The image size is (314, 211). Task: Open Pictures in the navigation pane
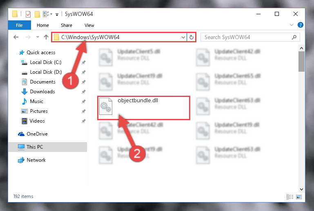39,111
